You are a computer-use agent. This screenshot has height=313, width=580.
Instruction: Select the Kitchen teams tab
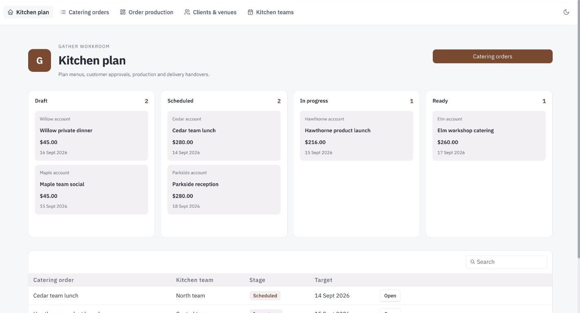(271, 12)
